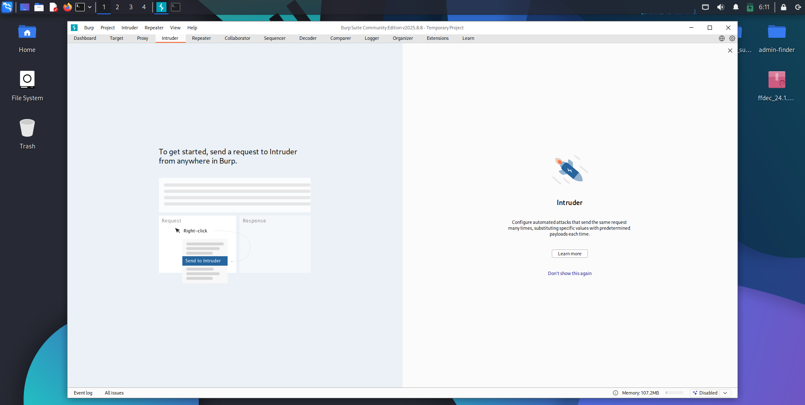The height and width of the screenshot is (405, 805).
Task: Switch to workspace 4
Action: [x=144, y=7]
